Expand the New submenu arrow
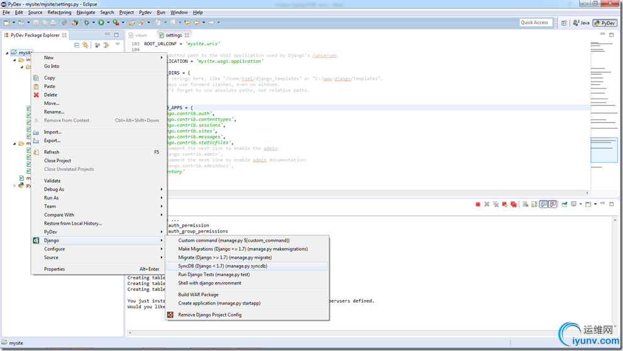The height and width of the screenshot is (351, 623). 162,58
